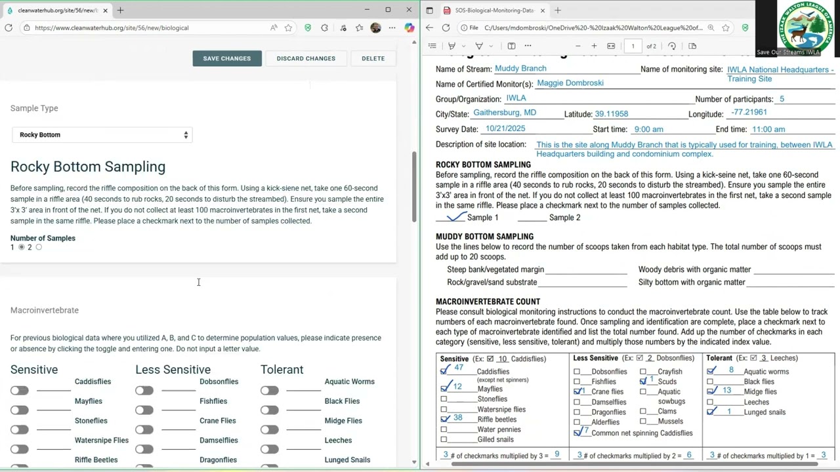Add cleanwaterhub page to favorites with star icon
Image resolution: width=840 pixels, height=472 pixels.
[288, 28]
